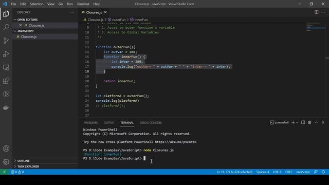Click the VS Code logo icon

tap(5, 4)
